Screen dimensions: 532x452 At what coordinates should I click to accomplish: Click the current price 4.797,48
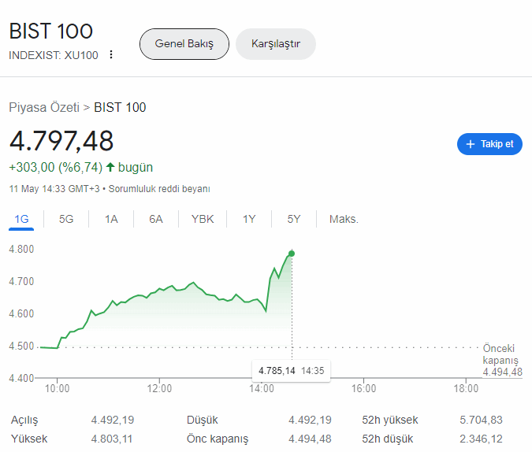point(61,141)
